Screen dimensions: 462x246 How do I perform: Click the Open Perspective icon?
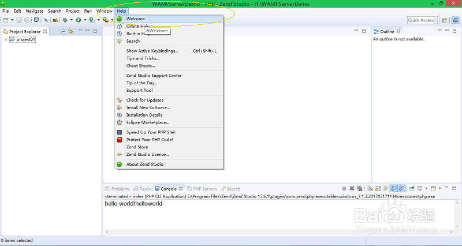(x=445, y=20)
